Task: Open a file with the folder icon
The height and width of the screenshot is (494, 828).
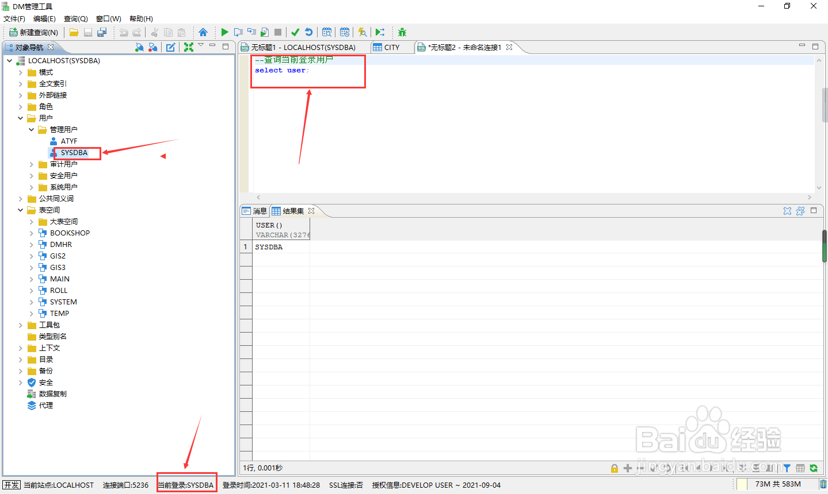Action: 74,32
